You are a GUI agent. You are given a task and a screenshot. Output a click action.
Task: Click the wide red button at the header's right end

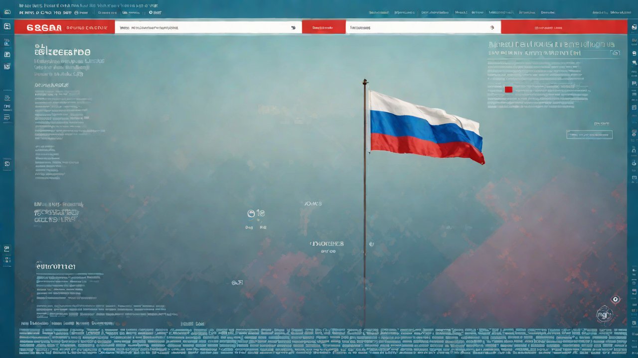[564, 27]
